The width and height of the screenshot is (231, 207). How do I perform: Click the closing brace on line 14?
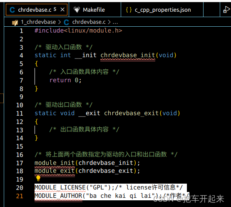click(36, 138)
